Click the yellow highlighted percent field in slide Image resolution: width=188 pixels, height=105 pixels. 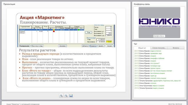click(x=109, y=42)
